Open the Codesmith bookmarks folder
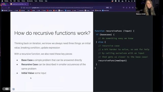Image resolution: width=163 pixels, height=92 pixels. 80,10
